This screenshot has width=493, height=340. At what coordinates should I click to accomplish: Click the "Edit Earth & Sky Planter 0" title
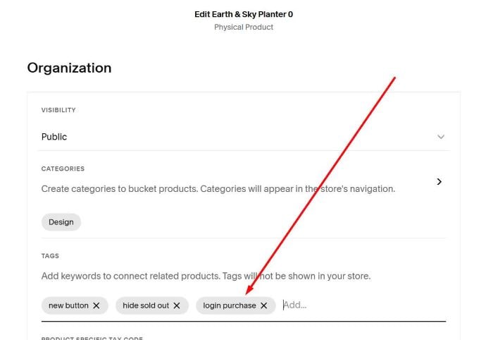[x=244, y=15]
